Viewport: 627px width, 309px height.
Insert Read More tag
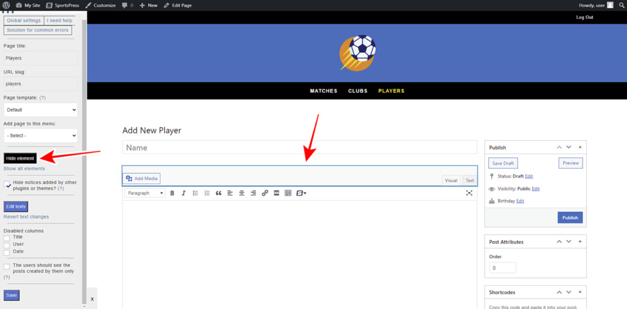point(276,193)
